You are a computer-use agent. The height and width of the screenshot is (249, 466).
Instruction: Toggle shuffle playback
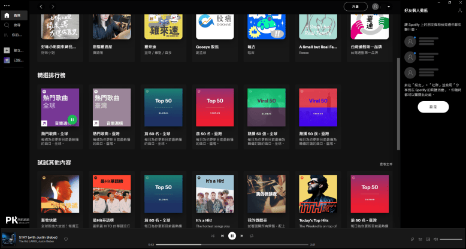[x=213, y=236]
